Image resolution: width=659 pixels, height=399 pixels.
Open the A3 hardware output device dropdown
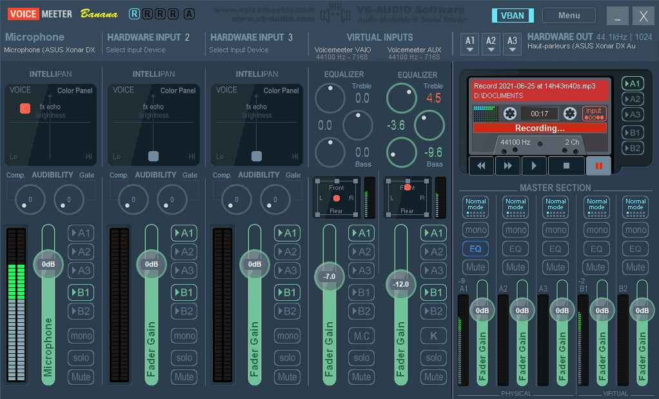click(512, 44)
